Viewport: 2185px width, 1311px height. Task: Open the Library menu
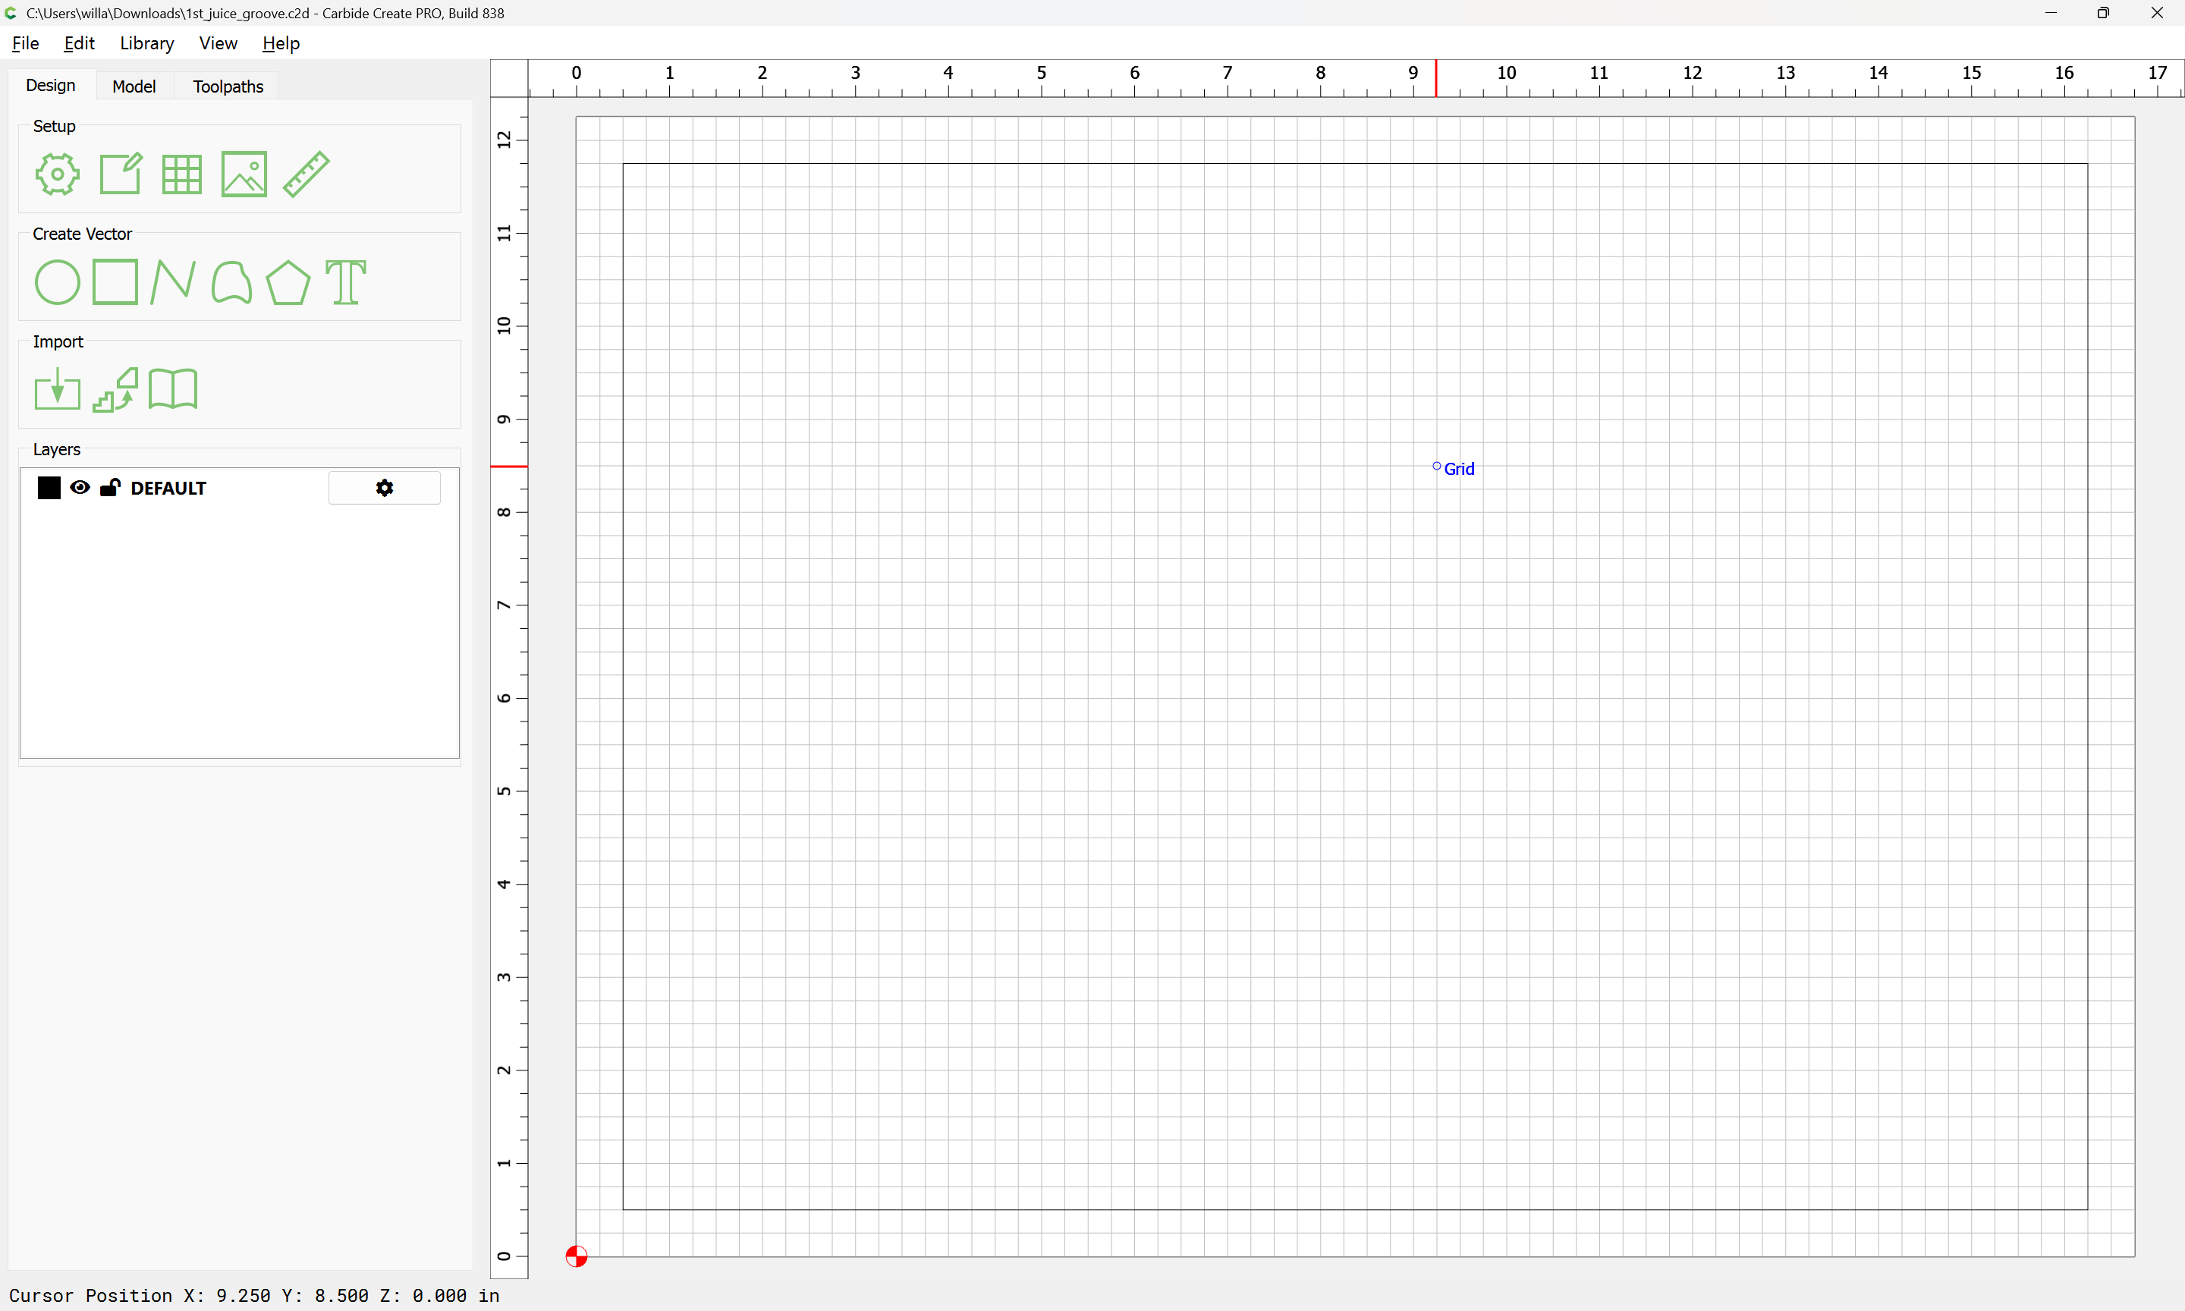[x=146, y=43]
